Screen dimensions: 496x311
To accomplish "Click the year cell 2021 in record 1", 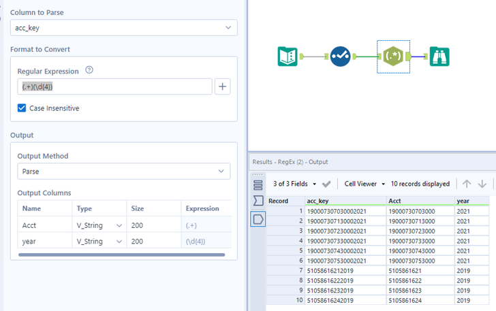I will (472, 211).
